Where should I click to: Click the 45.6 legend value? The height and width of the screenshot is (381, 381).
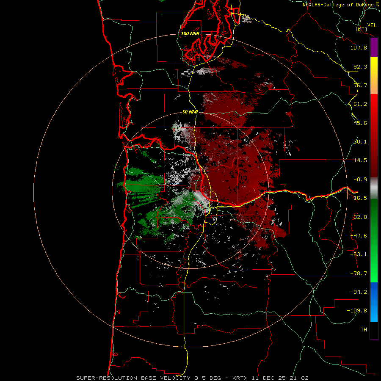pos(360,123)
